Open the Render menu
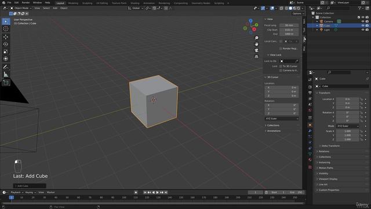The image size is (371, 209). tap(26, 2)
